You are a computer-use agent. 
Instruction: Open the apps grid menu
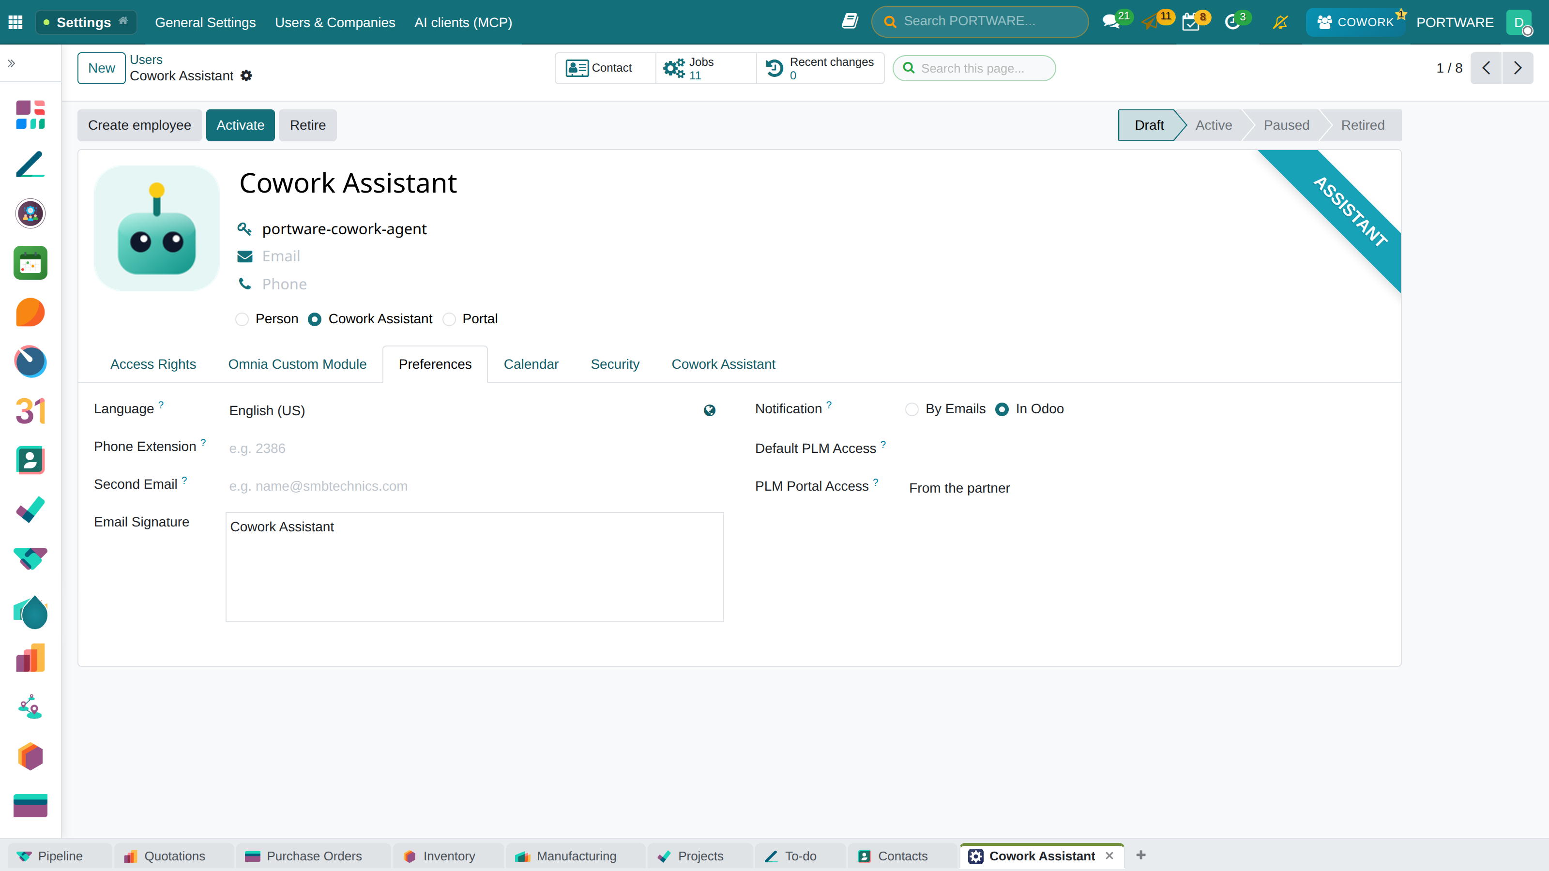click(x=15, y=22)
